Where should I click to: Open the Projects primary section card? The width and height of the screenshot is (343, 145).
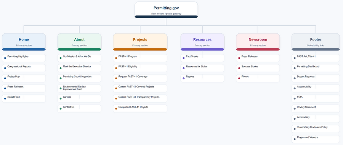[x=140, y=42]
